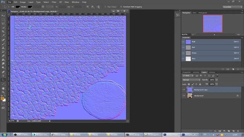This screenshot has height=137, width=244.
Task: Add layer mask icon
Action: (220, 131)
